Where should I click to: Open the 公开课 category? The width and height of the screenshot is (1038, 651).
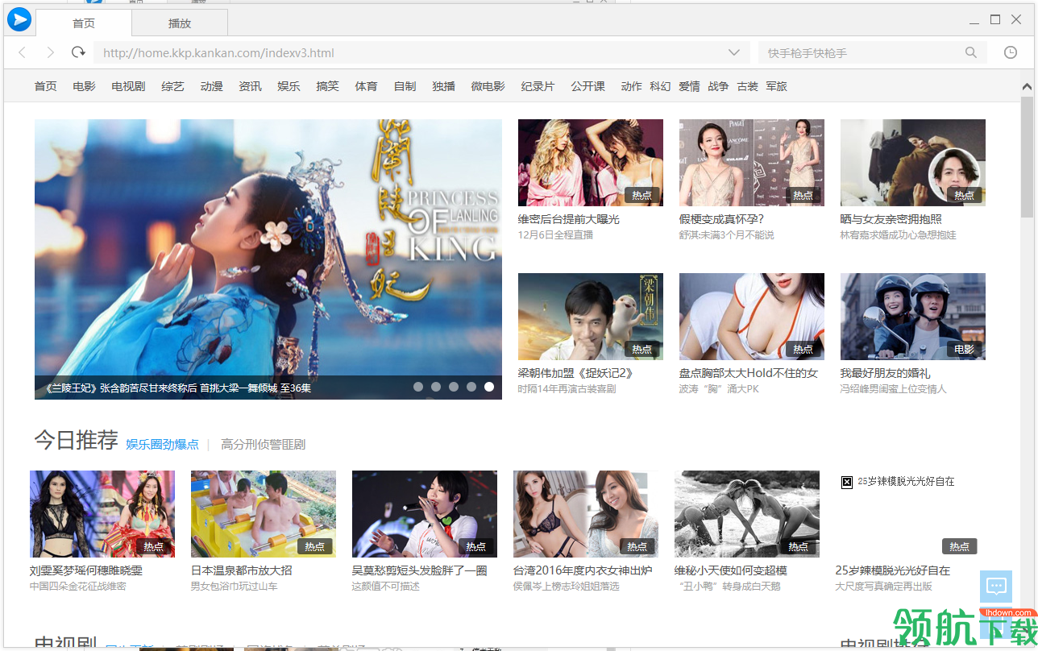click(x=588, y=86)
